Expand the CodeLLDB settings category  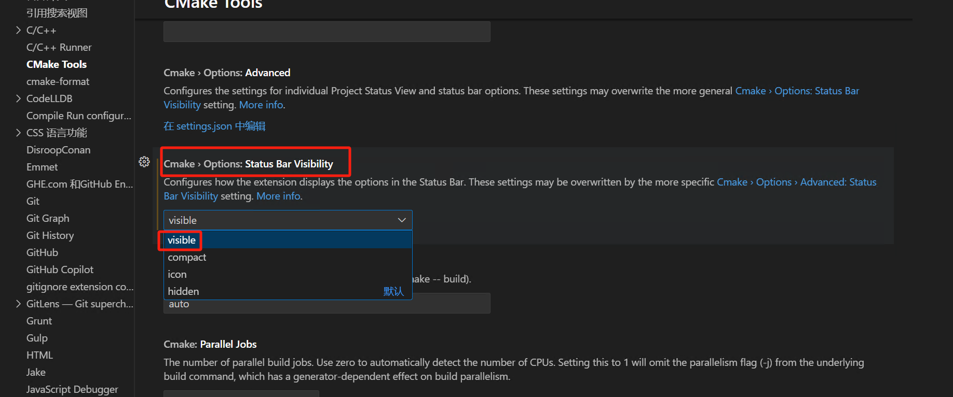coord(19,98)
